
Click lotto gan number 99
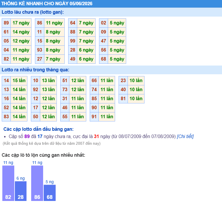coord(73,41)
